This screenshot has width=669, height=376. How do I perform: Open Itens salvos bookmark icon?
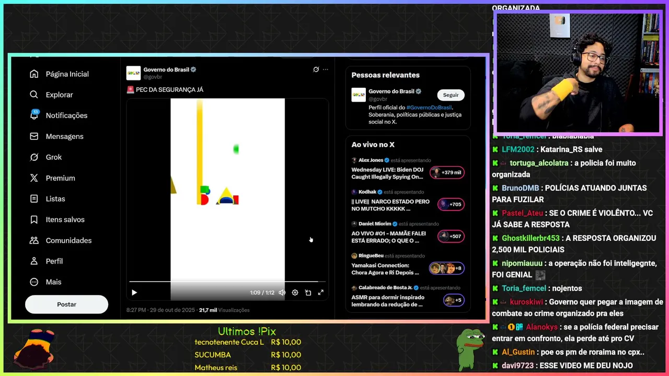[34, 220]
